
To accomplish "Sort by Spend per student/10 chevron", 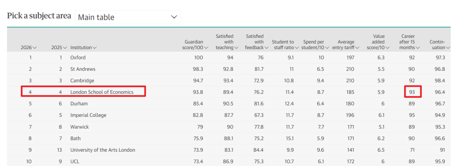I will pyautogui.click(x=327, y=47).
